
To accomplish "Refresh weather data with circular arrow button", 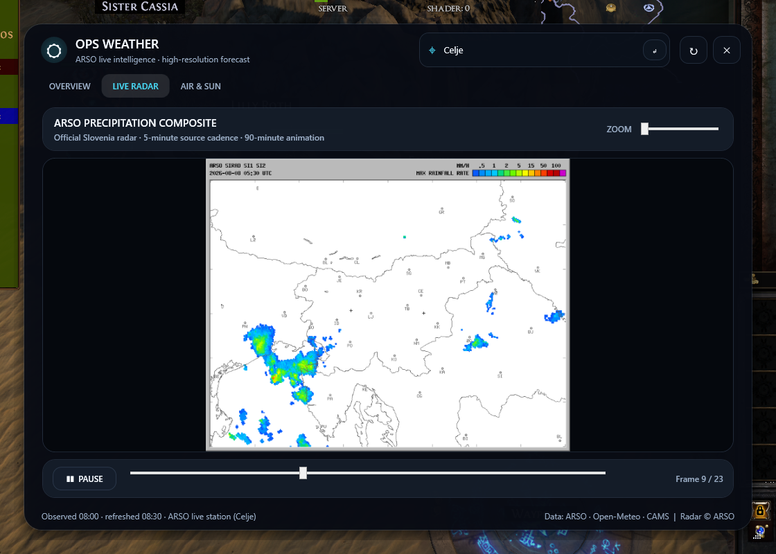I will pos(694,51).
